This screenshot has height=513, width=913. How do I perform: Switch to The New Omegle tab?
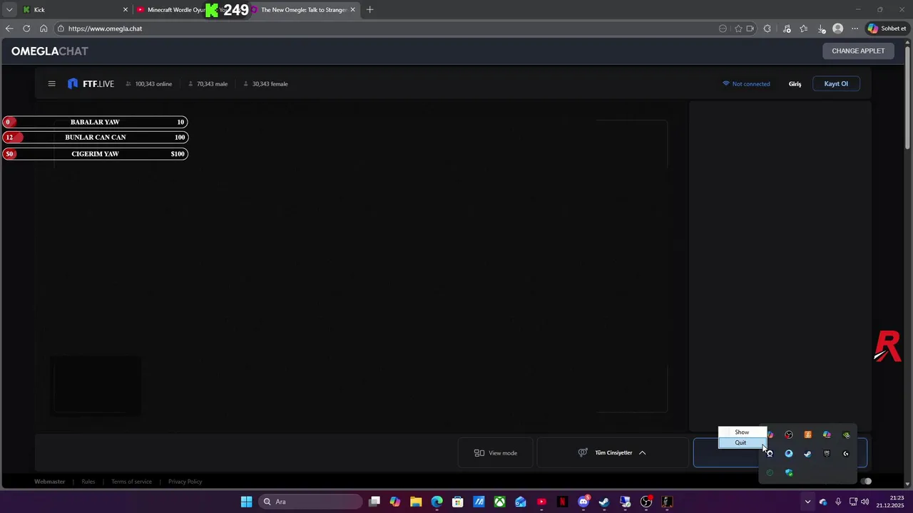tap(303, 10)
